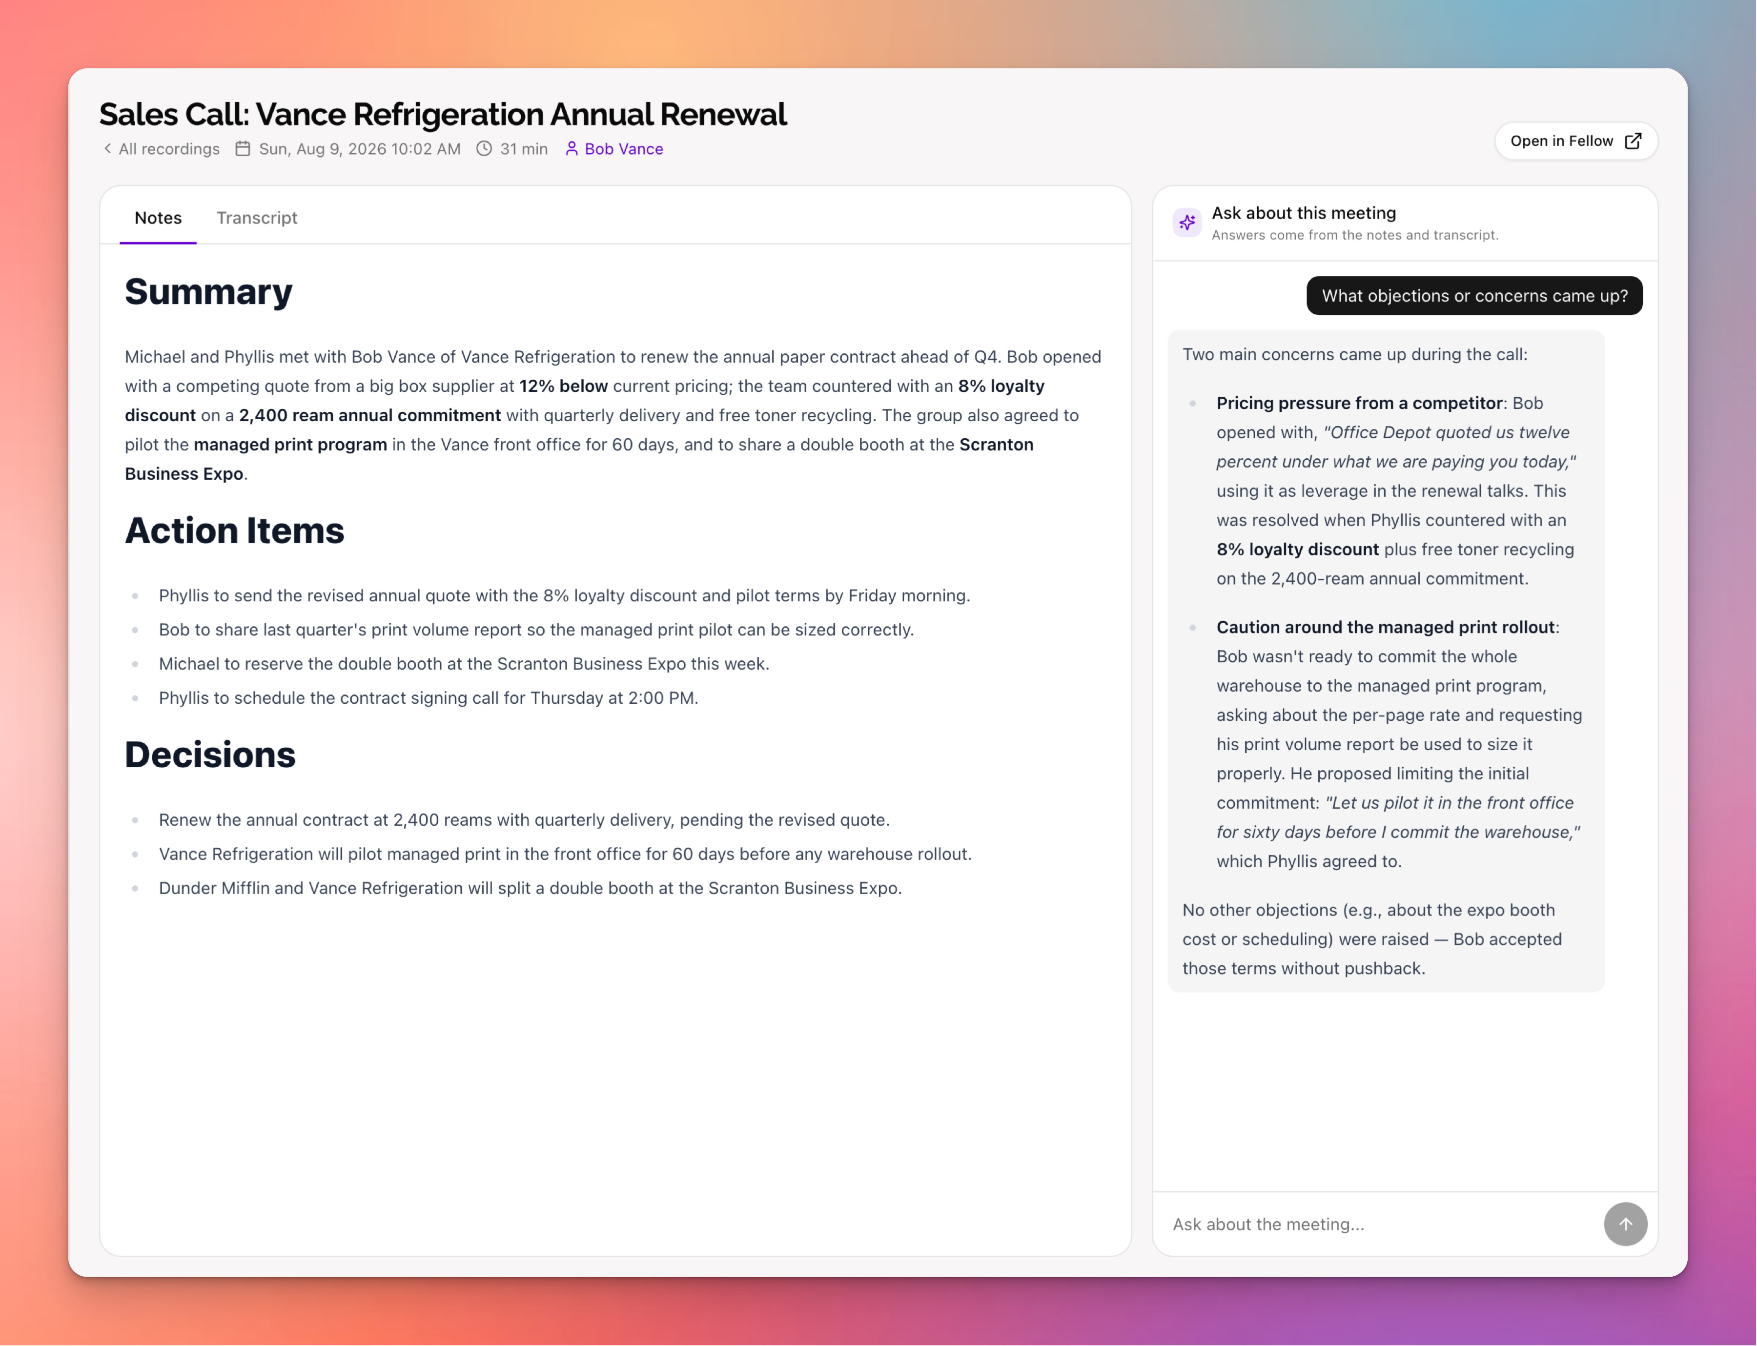Go back to All recordings
Screen dimensions: 1757x1346
[161, 149]
